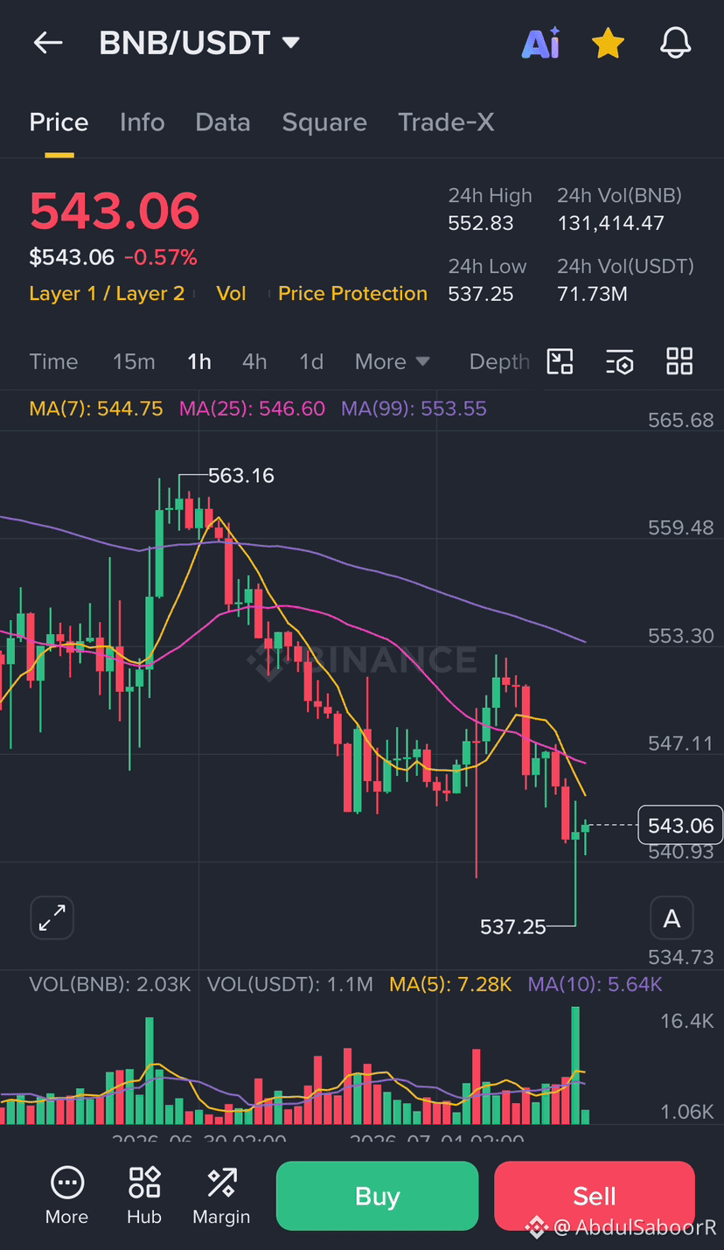Open the chart indicator settings icon
This screenshot has width=724, height=1250.
[619, 361]
